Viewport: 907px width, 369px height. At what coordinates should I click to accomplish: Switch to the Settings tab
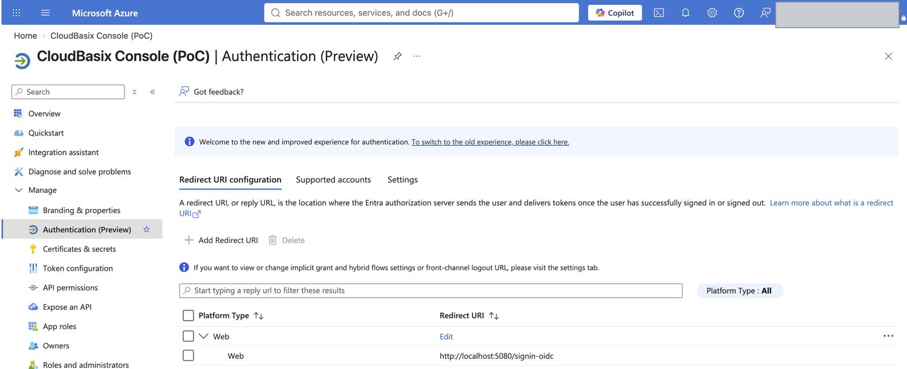coord(403,179)
